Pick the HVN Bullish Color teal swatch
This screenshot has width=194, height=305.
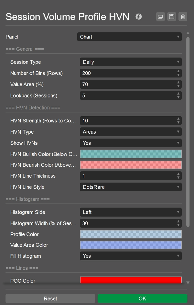[x=131, y=154]
